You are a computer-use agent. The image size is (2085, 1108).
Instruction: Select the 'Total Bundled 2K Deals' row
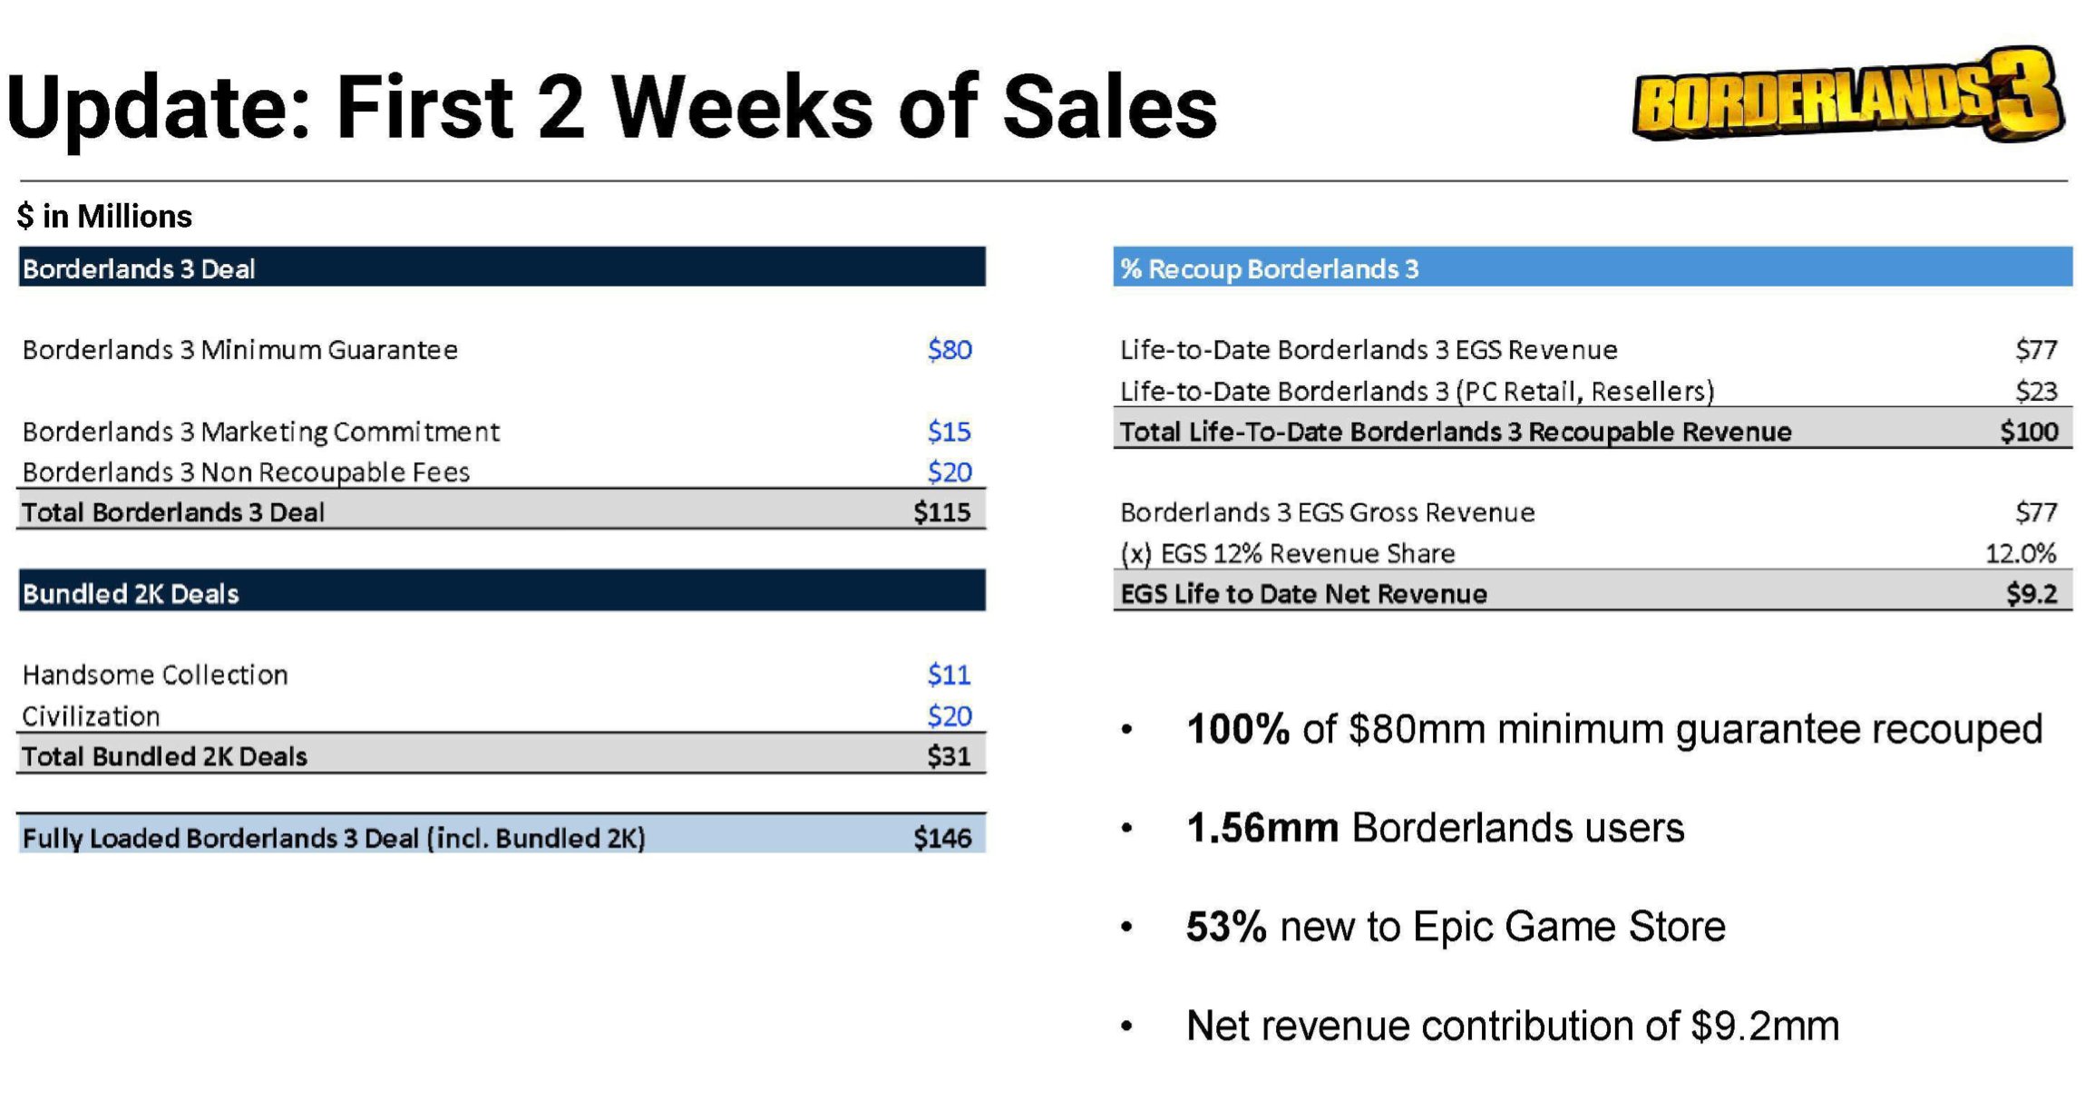502,756
